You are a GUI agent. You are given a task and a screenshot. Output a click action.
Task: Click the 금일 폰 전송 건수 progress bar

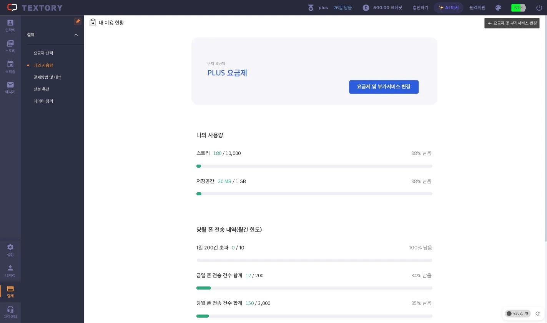coord(314,288)
